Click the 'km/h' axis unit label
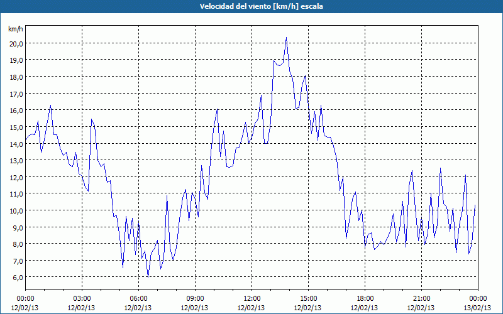Viewport: 503px width, 314px height. [16, 29]
